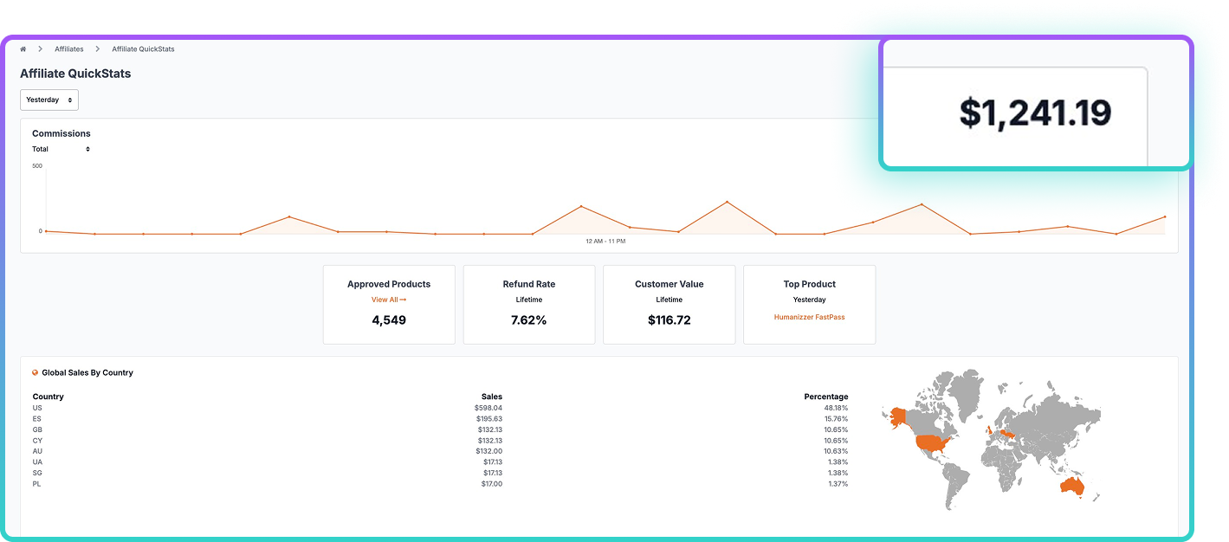
Task: Click the $1,241.19 total callout
Action: tap(1035, 113)
